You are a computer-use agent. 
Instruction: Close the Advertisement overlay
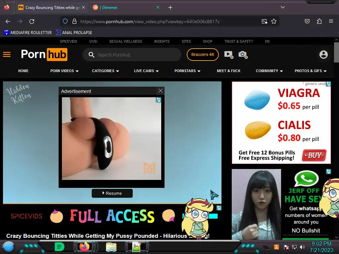pyautogui.click(x=161, y=91)
